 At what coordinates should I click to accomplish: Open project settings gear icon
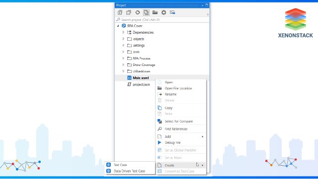pyautogui.click(x=163, y=12)
